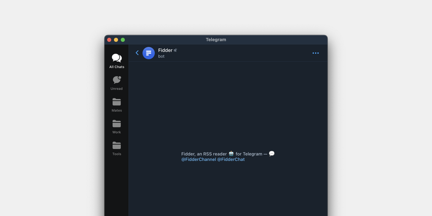This screenshot has width=432, height=216.
Task: Open the three-dot more options menu
Action: coord(316,53)
